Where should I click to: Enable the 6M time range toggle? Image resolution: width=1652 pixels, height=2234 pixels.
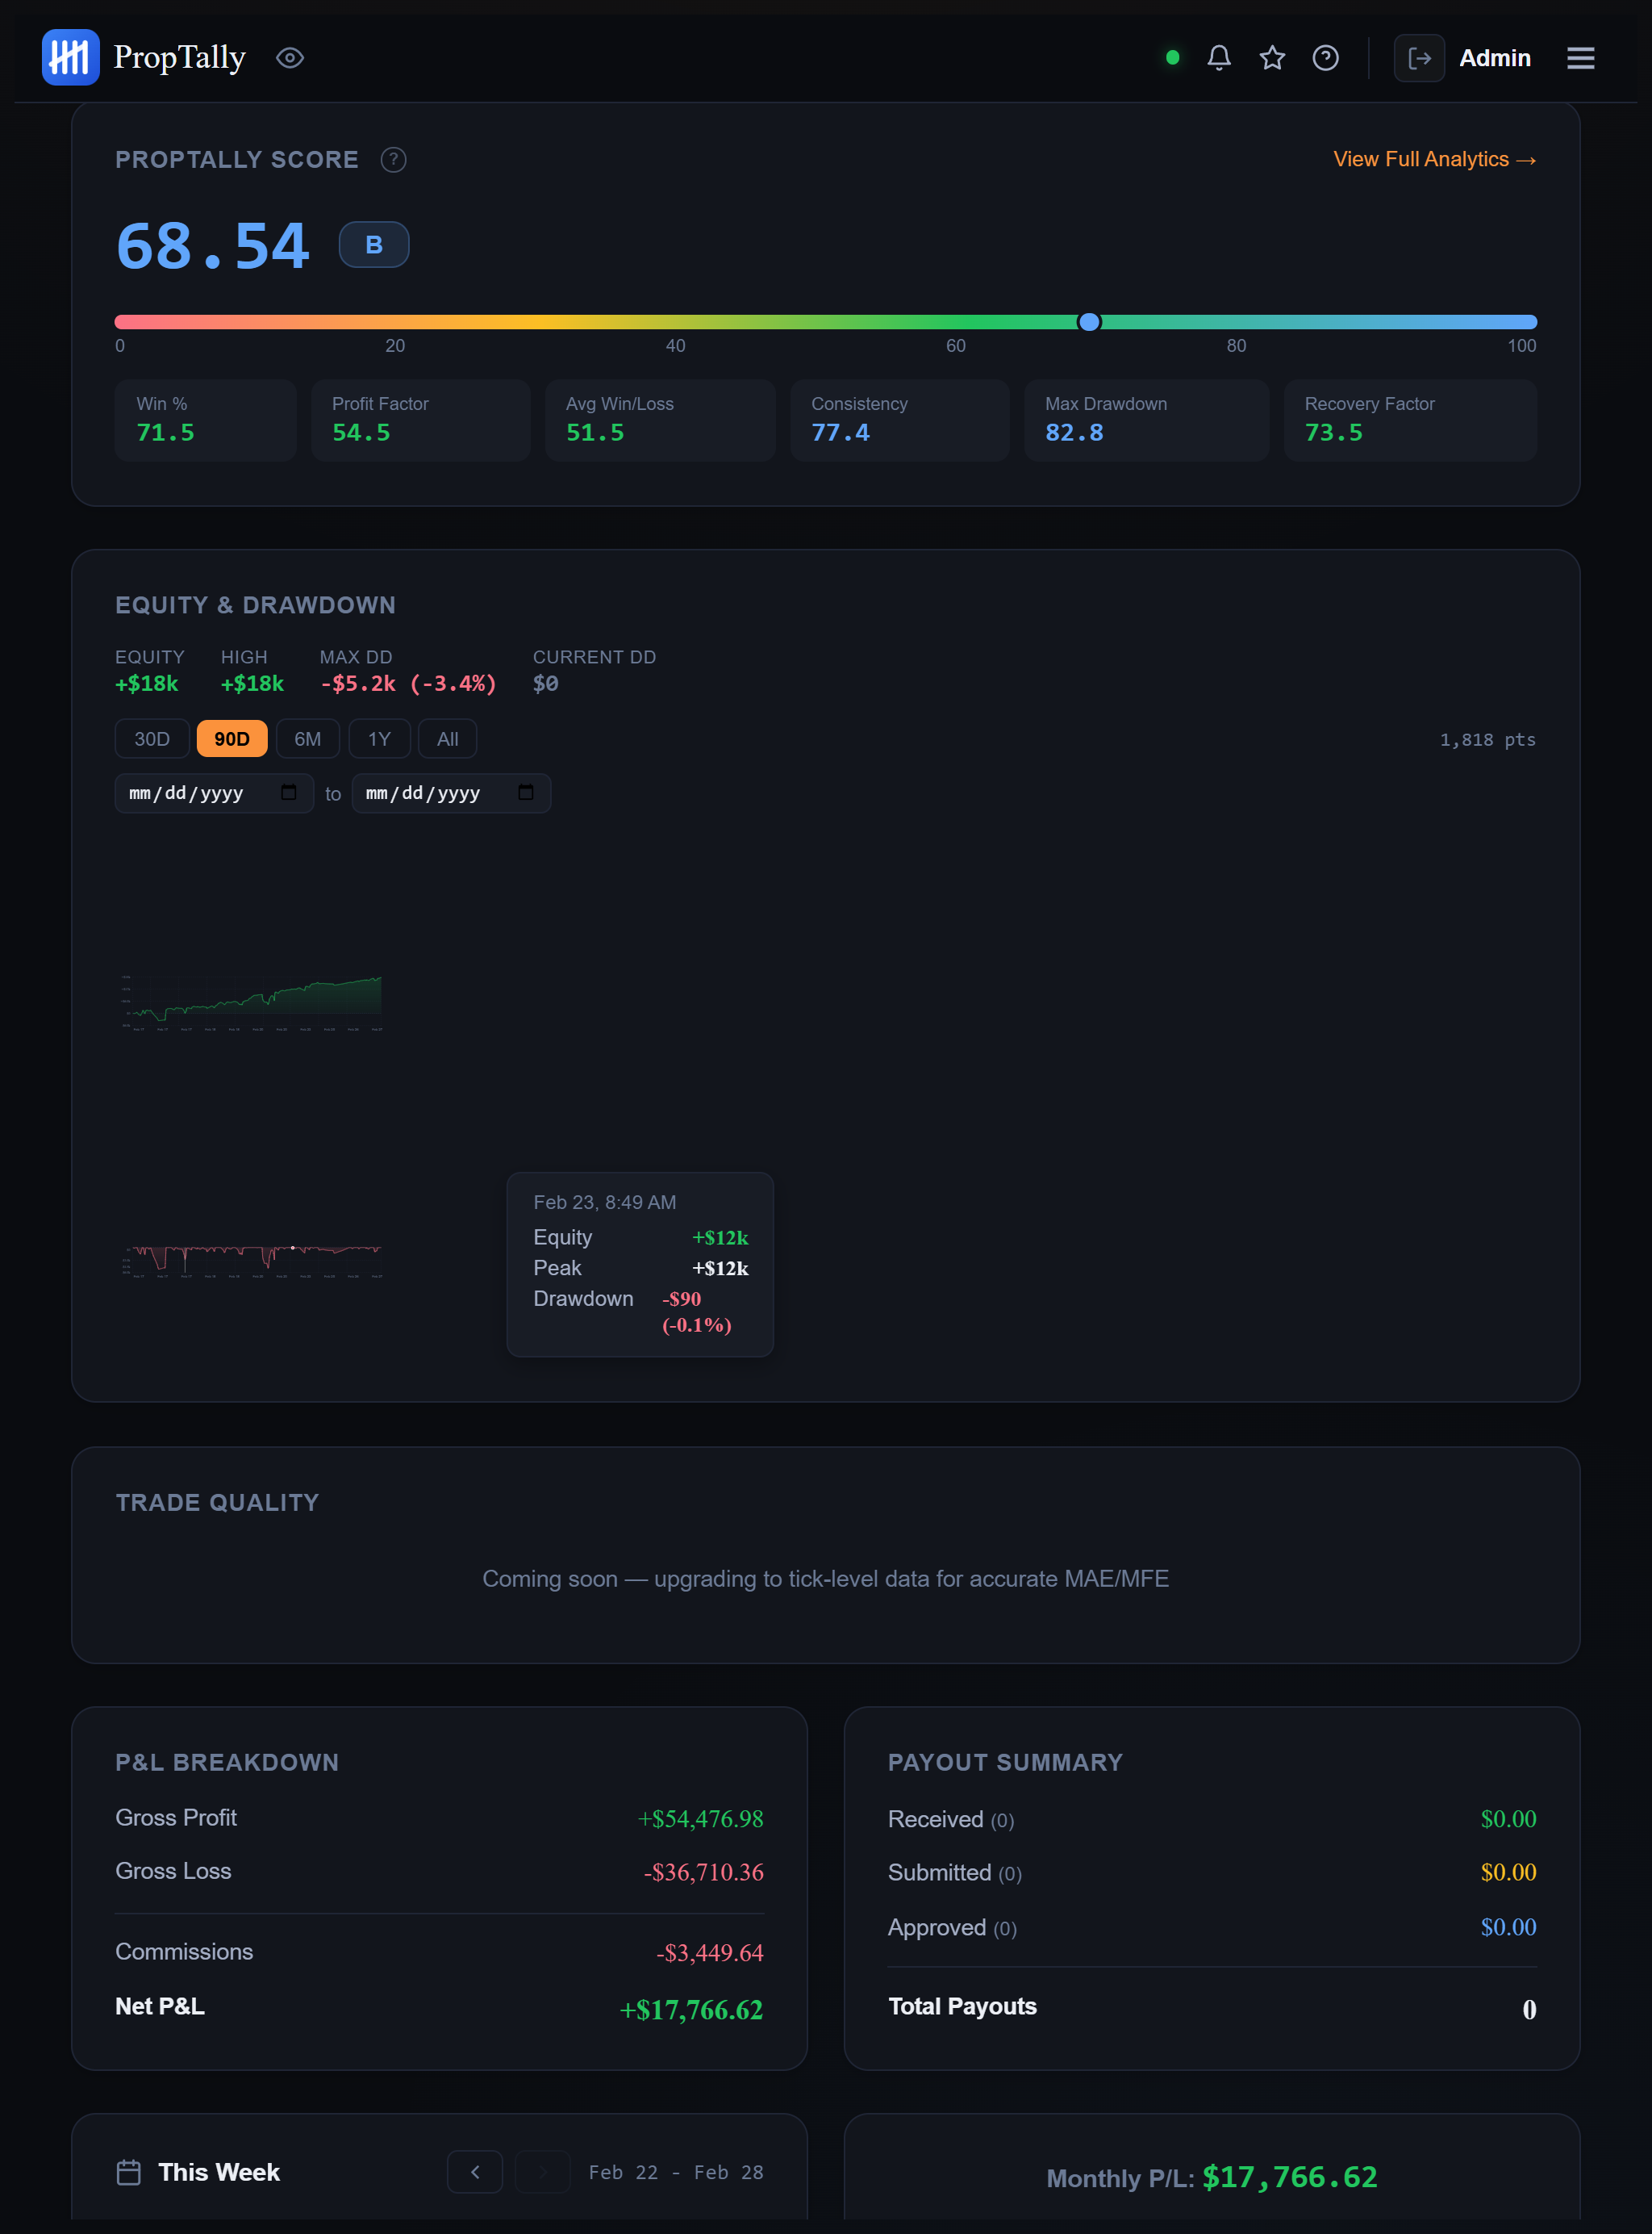(307, 738)
